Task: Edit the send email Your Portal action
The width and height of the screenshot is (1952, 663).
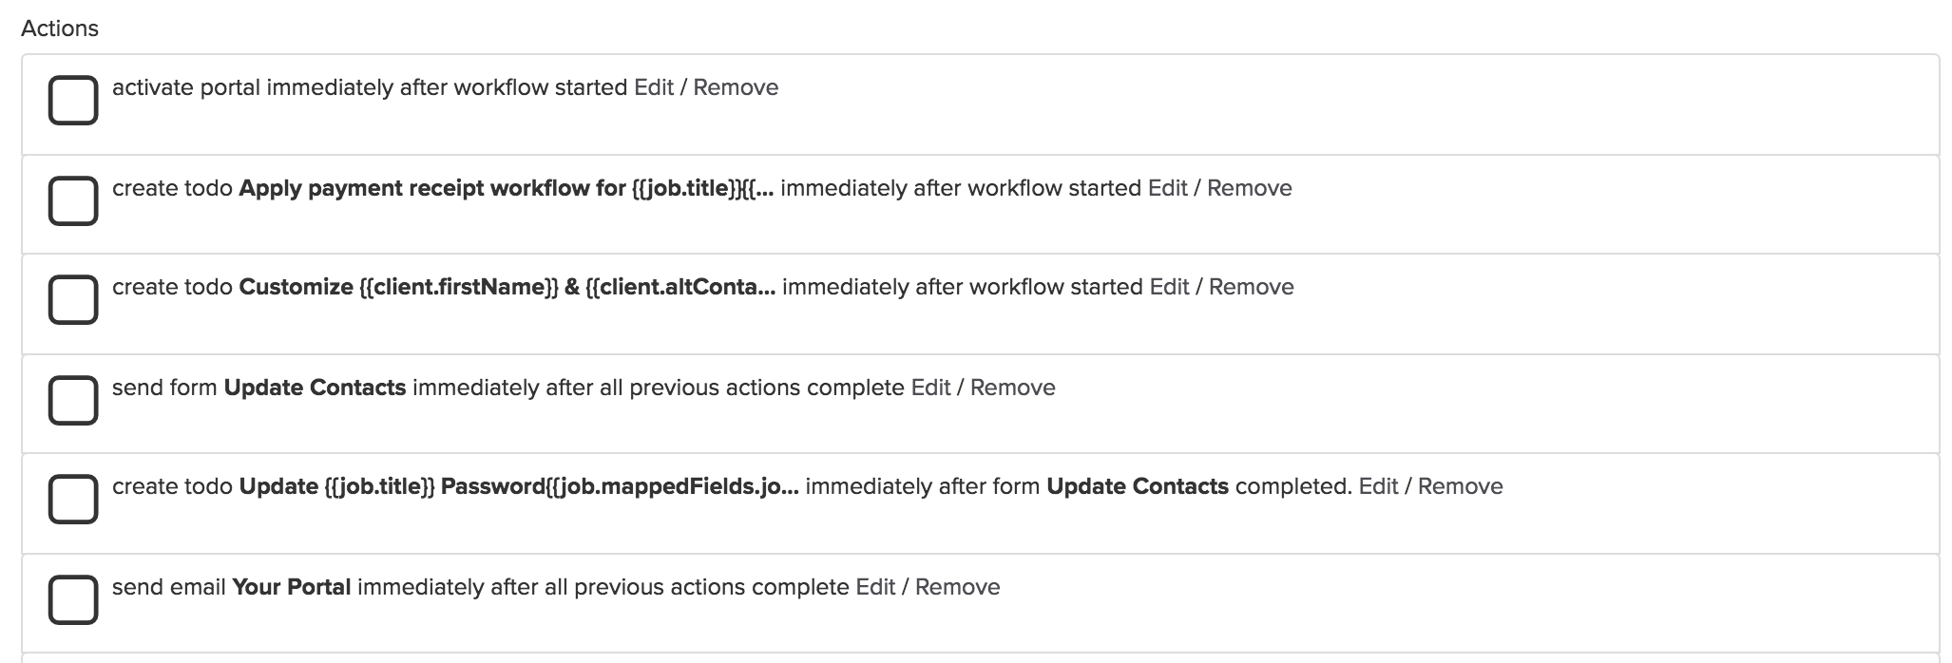Action: [x=876, y=587]
